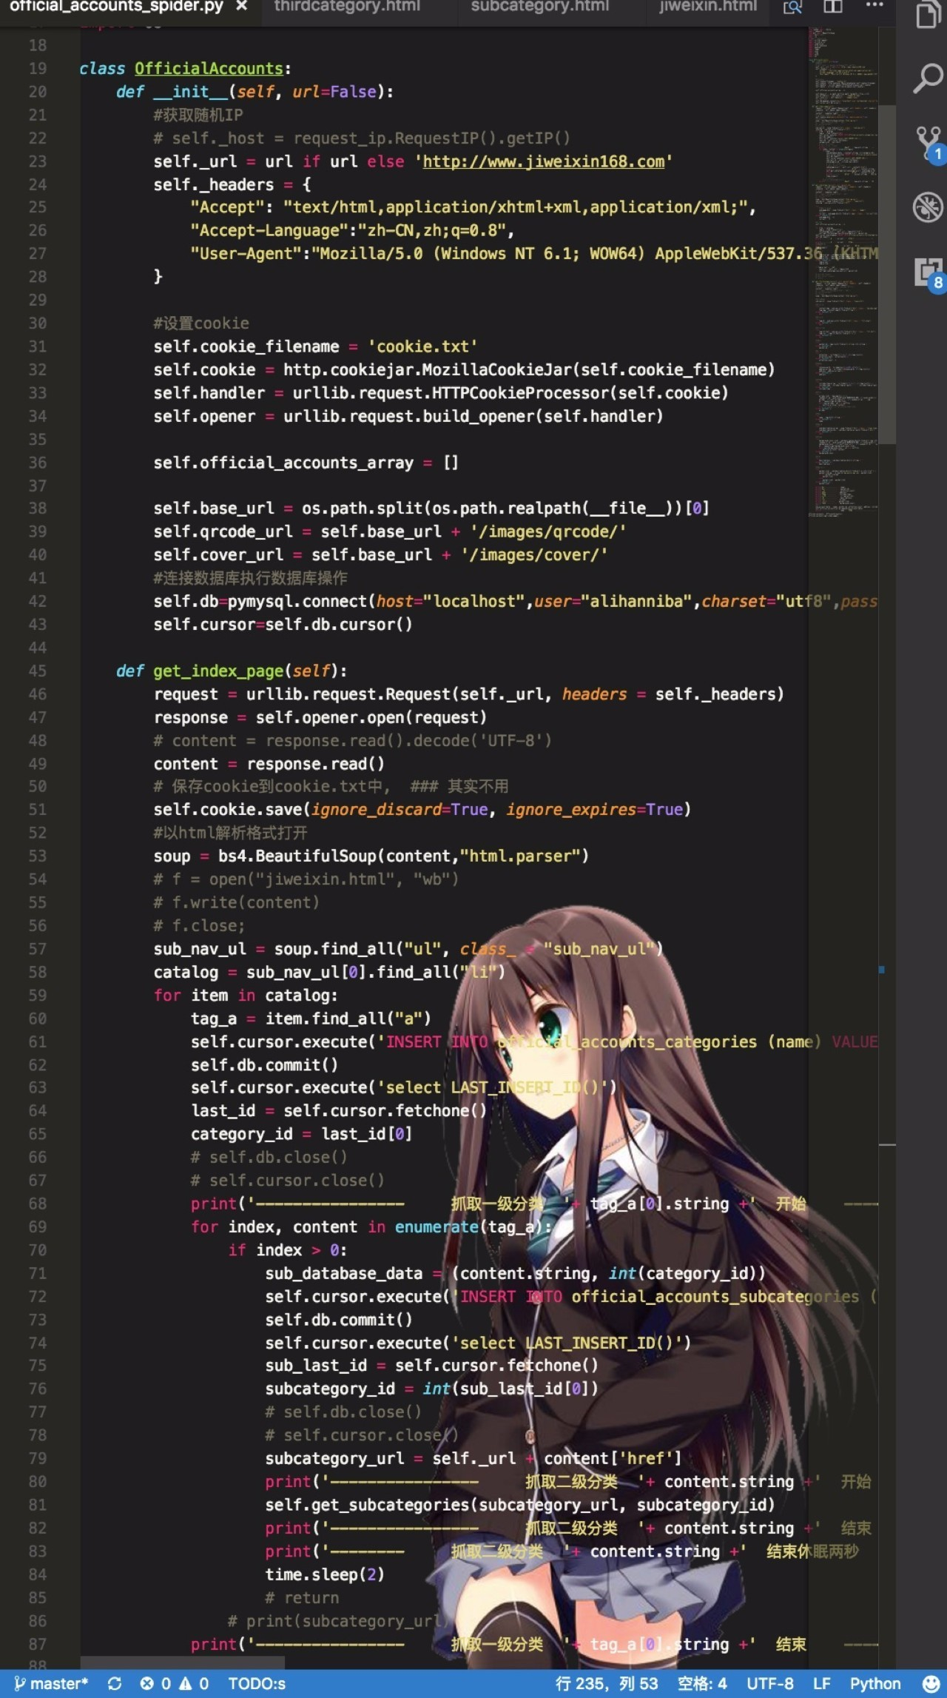
Task: Click '/images/cover/' string on line 40
Action: pos(533,554)
